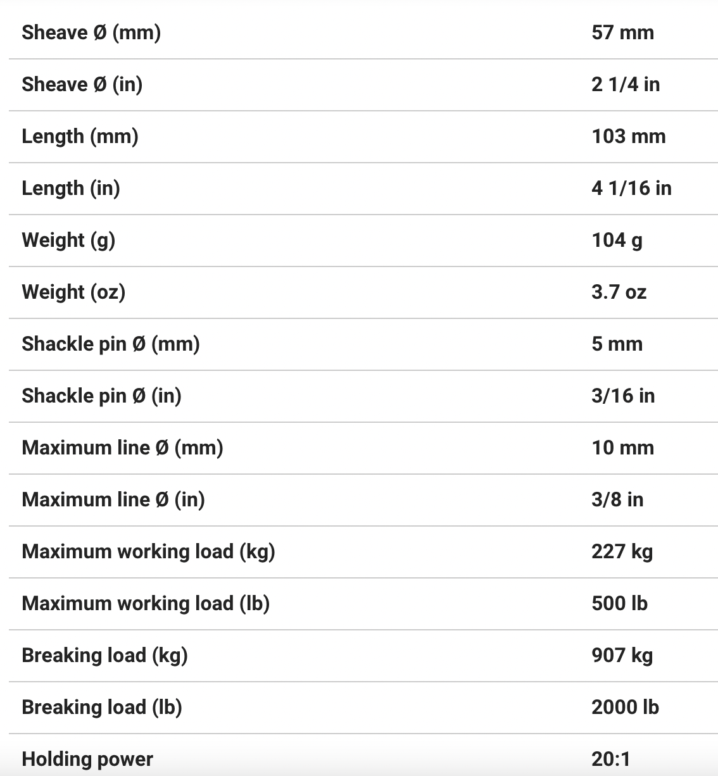Screen dimensions: 718x776
Task: Click the Breaking load (lb) label
Action: click(102, 707)
